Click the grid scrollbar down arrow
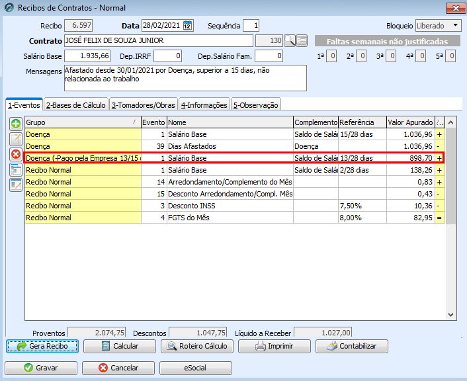 (x=451, y=315)
